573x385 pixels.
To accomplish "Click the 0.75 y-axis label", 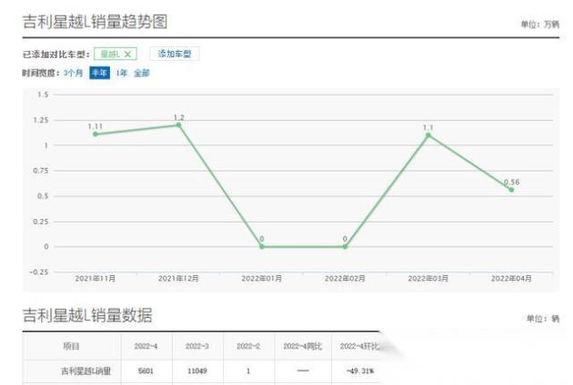I will [41, 171].
